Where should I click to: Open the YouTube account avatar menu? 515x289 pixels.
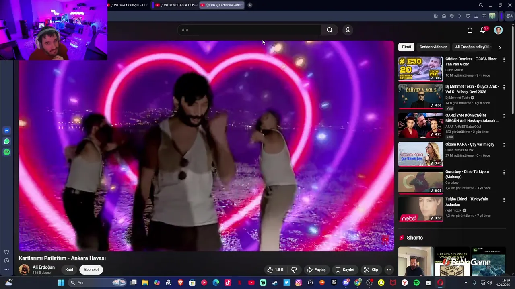point(498,30)
